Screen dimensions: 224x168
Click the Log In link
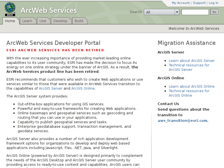point(214,3)
